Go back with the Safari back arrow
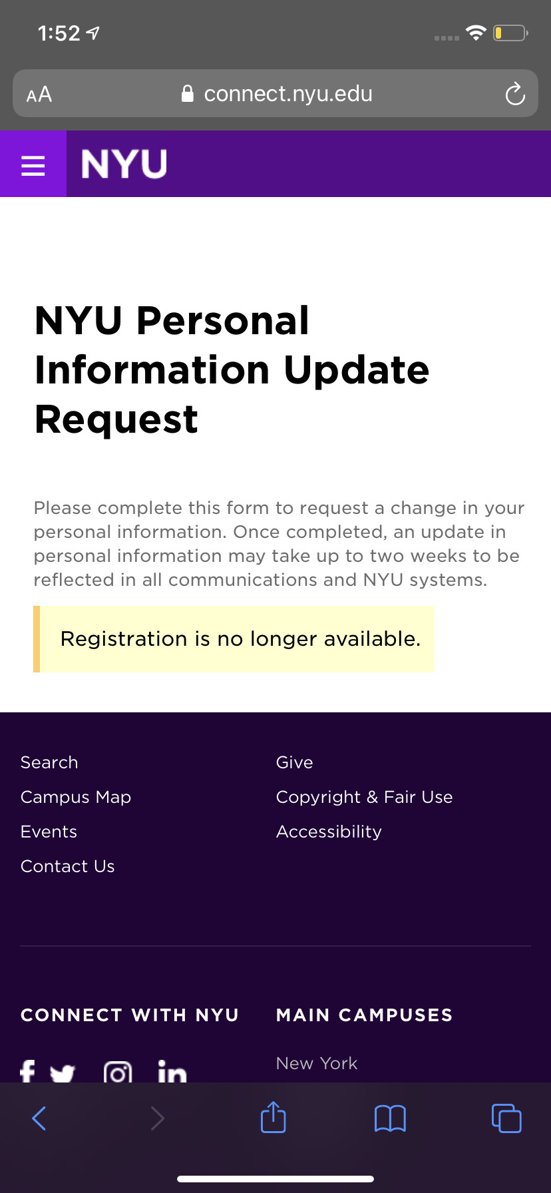 pos(39,1118)
